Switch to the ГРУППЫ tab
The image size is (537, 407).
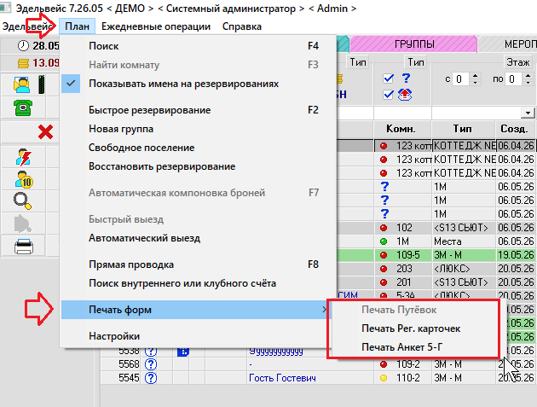tap(413, 44)
